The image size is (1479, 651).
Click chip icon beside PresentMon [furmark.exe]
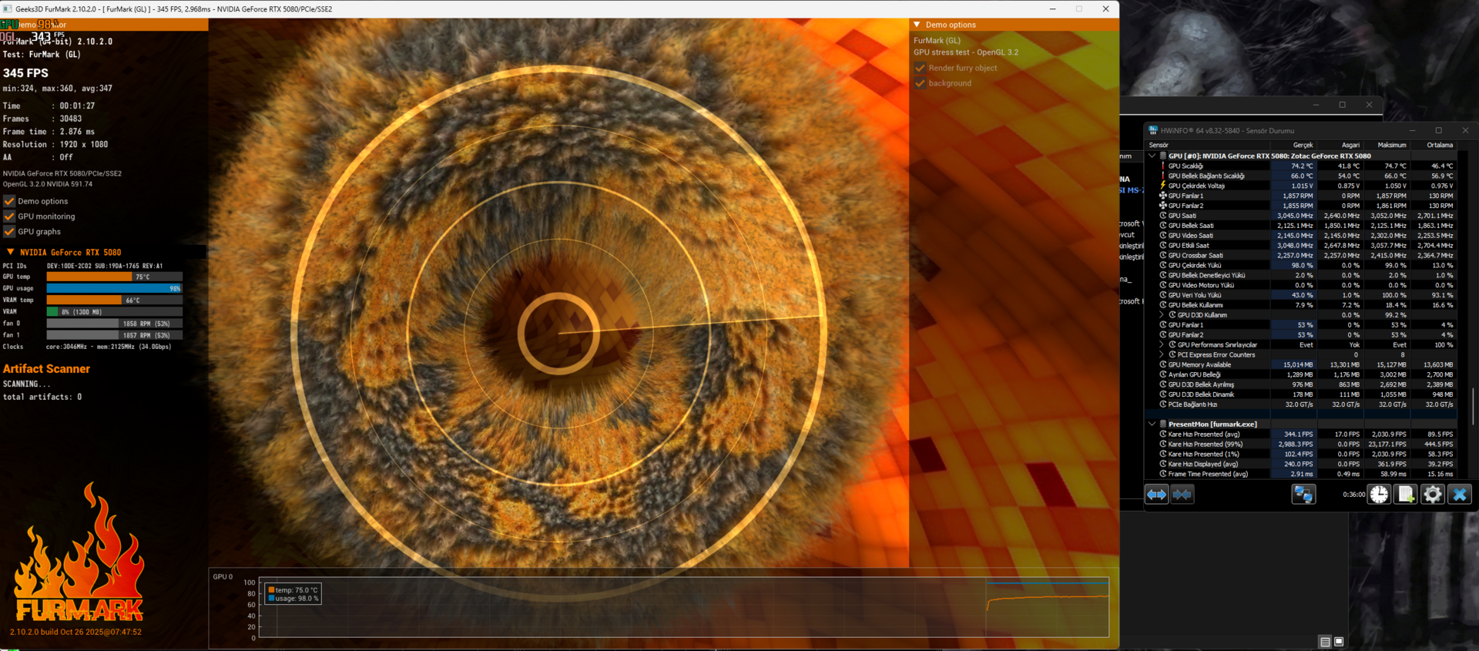1163,424
